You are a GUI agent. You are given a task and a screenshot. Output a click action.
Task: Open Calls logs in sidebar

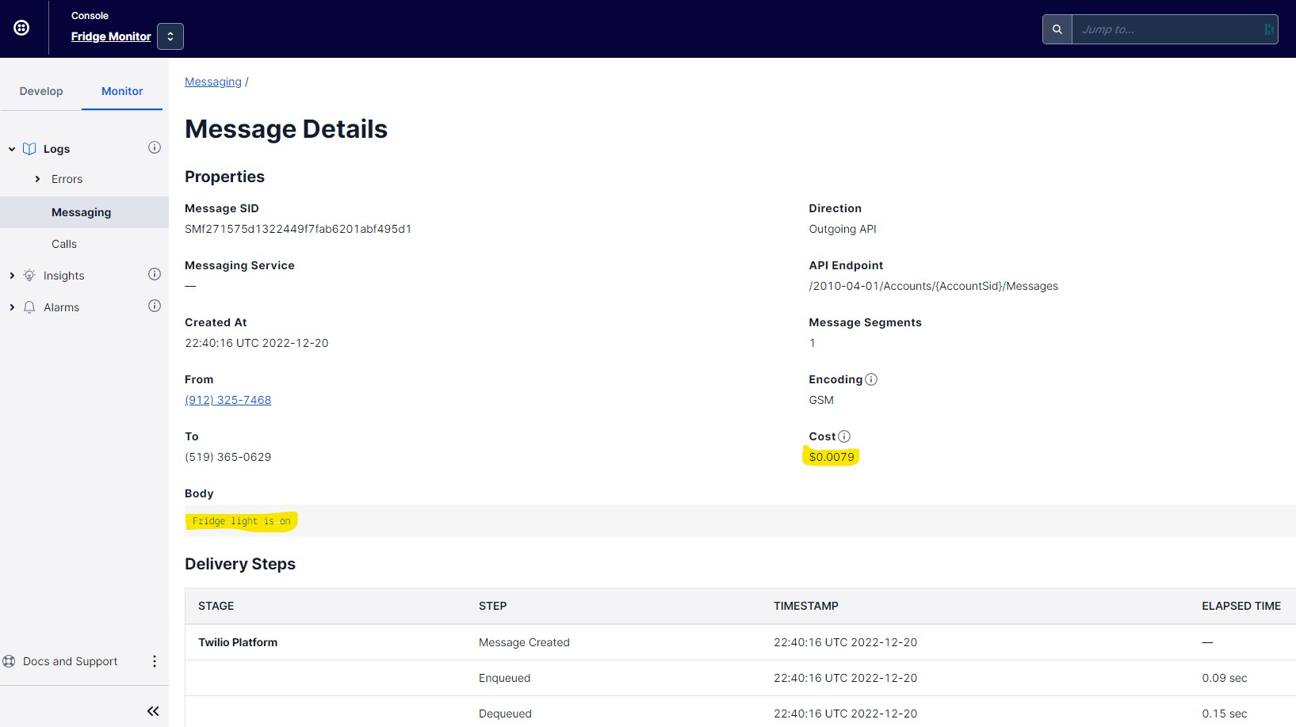(x=64, y=244)
